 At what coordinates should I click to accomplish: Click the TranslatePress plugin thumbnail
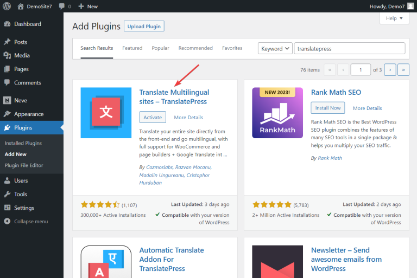[x=106, y=113]
